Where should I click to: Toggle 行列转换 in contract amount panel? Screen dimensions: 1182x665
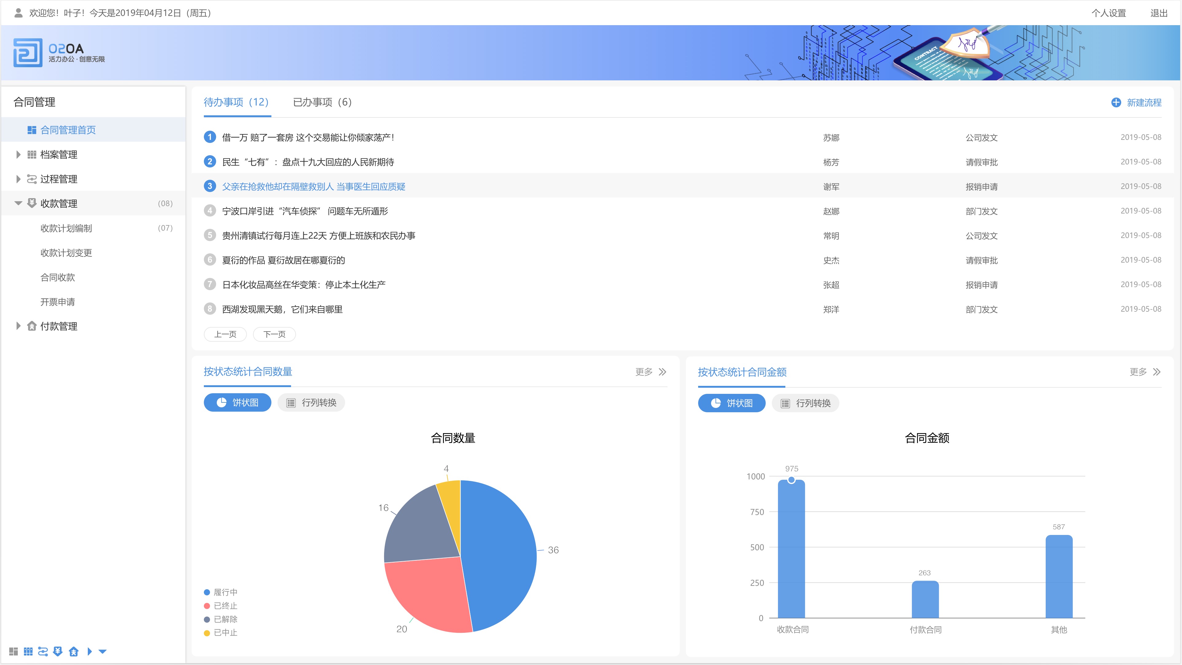[x=805, y=403]
